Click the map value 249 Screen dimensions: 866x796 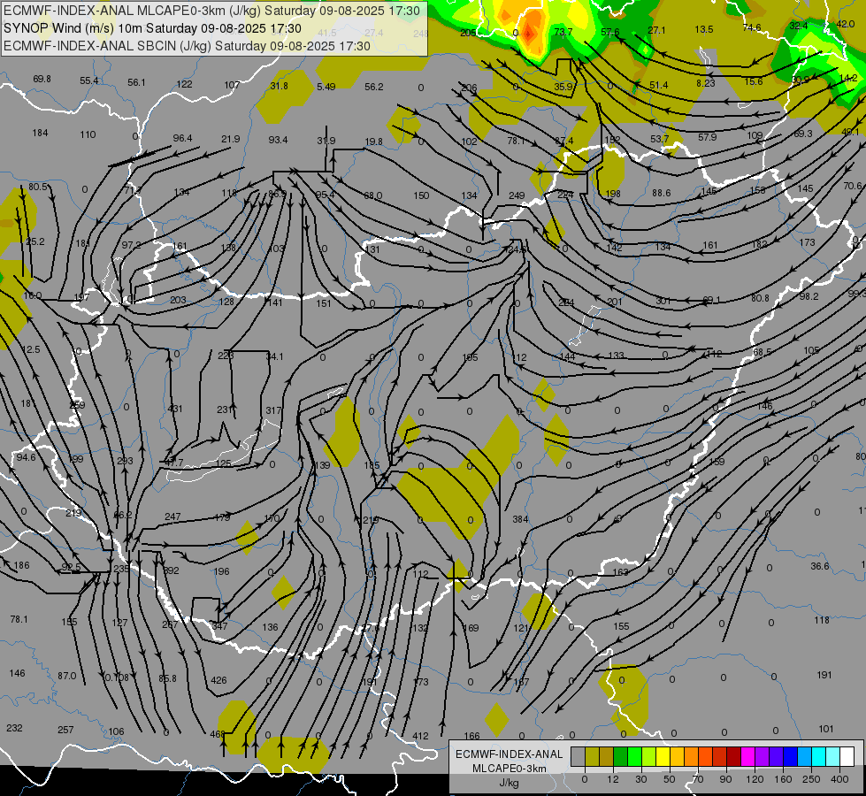tap(517, 195)
